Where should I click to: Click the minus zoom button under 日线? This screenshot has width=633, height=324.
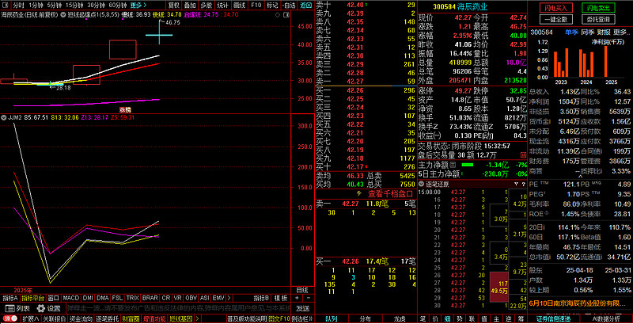pos(308,298)
